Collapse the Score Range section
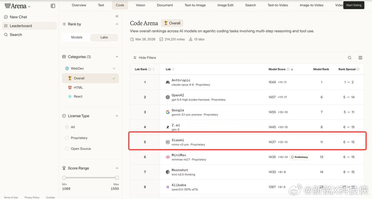 pyautogui.click(x=117, y=168)
